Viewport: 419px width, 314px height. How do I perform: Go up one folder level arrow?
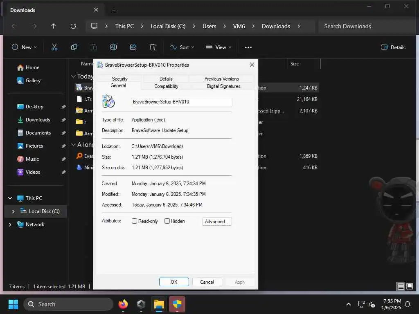point(54,26)
